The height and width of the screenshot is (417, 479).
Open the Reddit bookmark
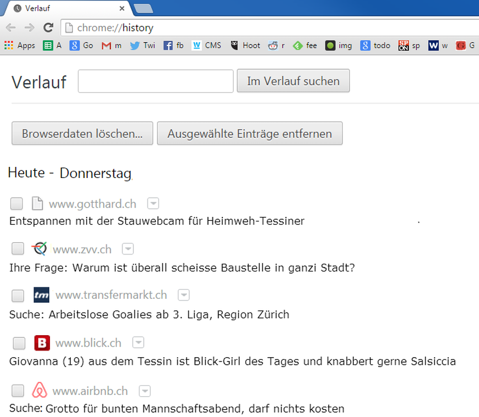tap(276, 46)
